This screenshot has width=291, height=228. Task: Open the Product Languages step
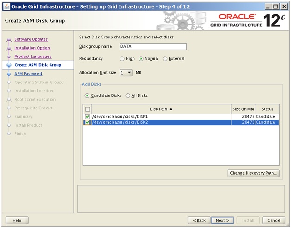pyautogui.click(x=33, y=57)
